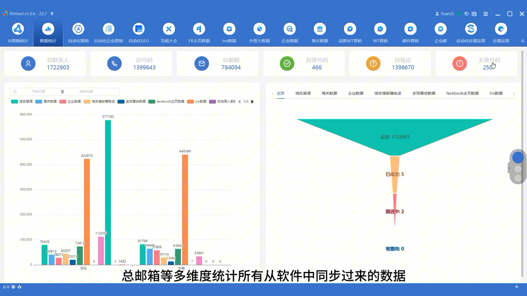The height and width of the screenshot is (296, 527).
Task: Click the upgrade arrow beside version number
Action: (52, 14)
